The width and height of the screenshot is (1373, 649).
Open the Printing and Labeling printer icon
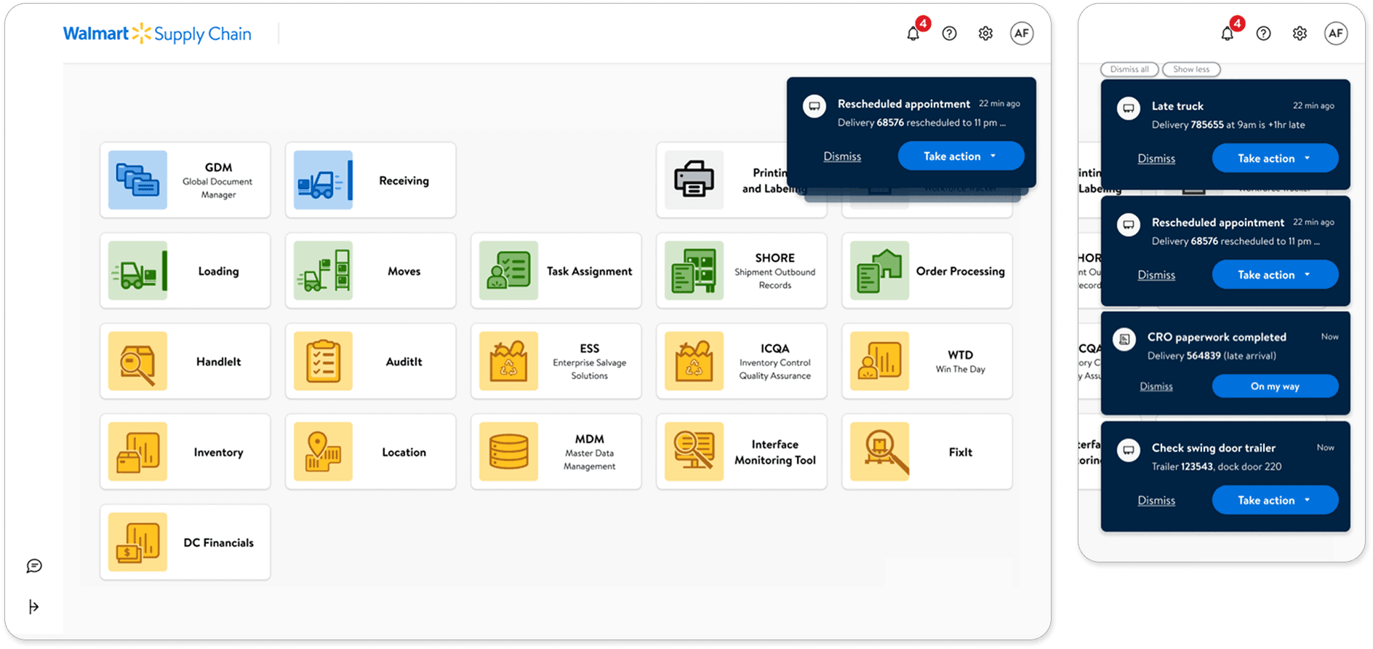tap(694, 180)
